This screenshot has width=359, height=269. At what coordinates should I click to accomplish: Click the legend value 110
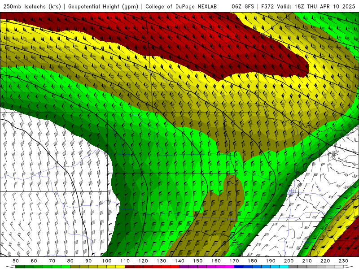click(125, 261)
